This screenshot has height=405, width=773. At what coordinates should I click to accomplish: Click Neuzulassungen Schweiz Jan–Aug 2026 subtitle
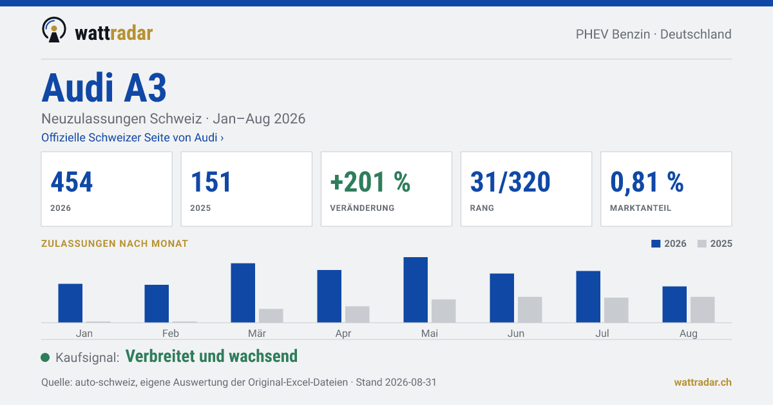(x=173, y=119)
